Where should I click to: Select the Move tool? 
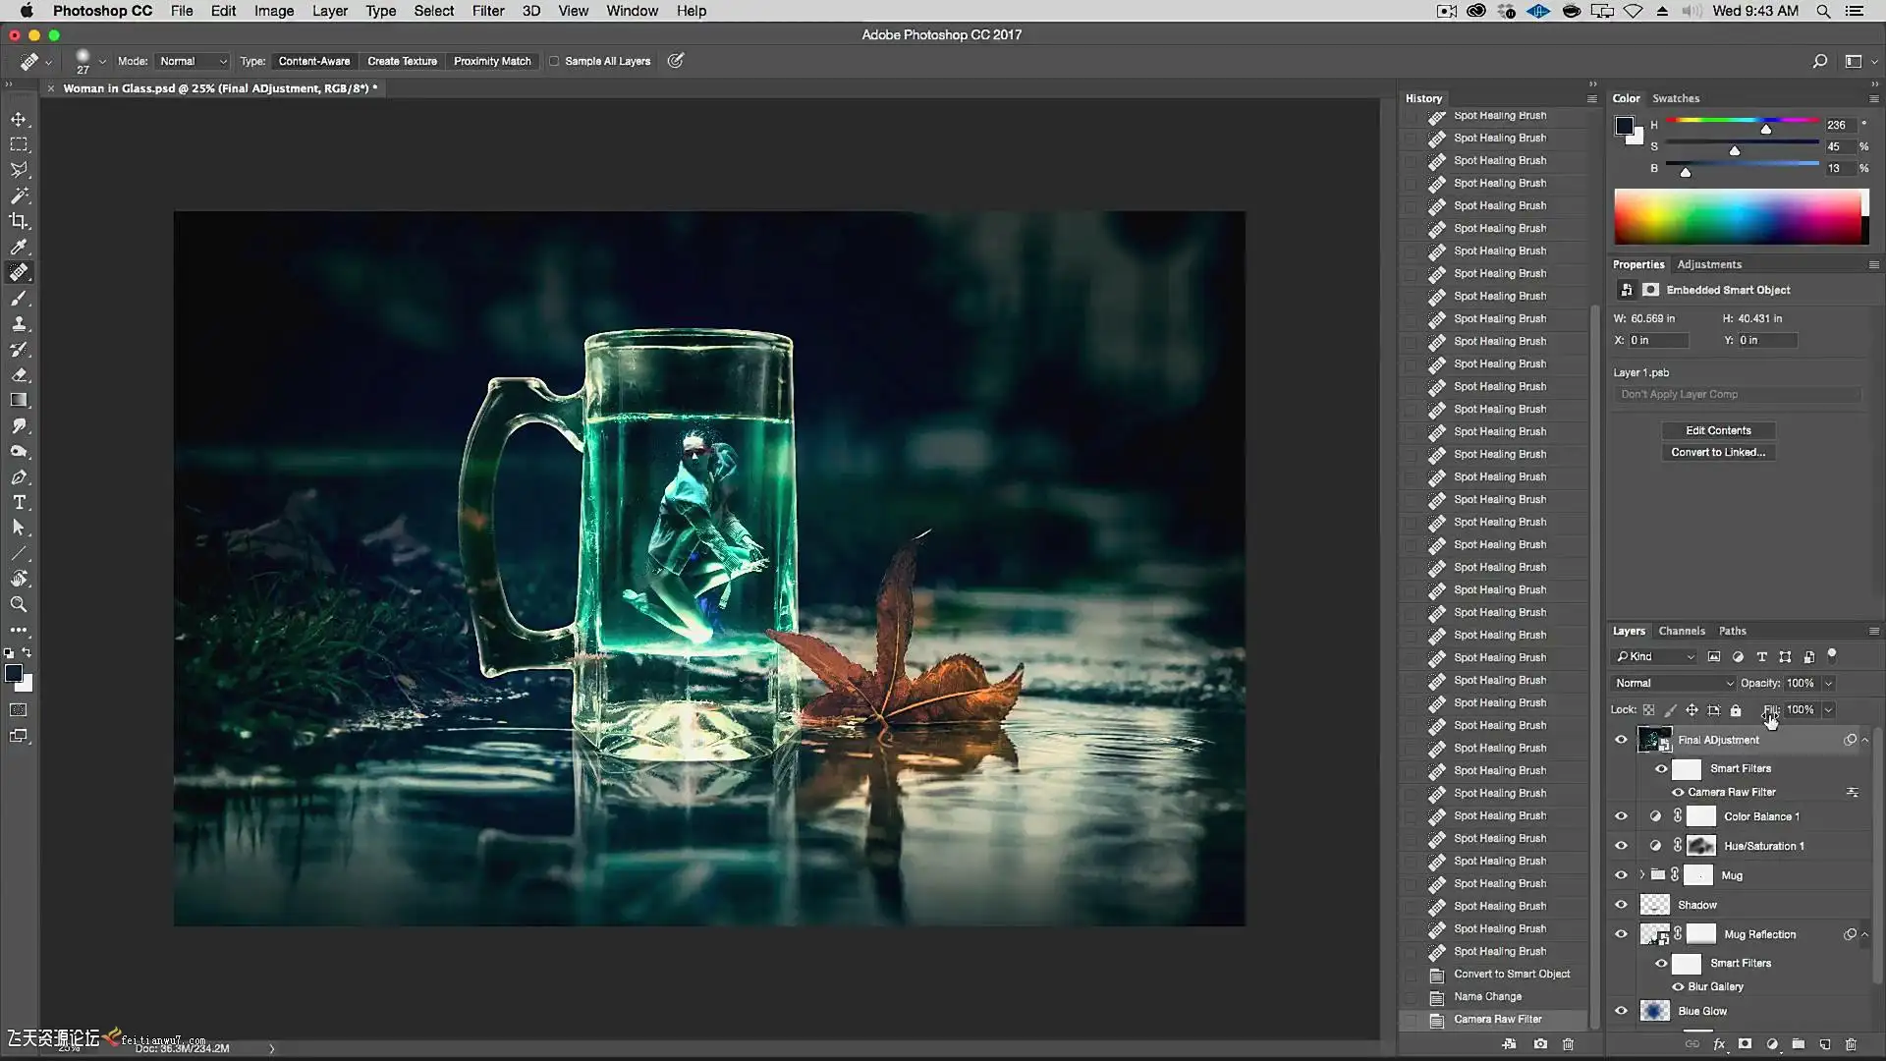point(19,119)
